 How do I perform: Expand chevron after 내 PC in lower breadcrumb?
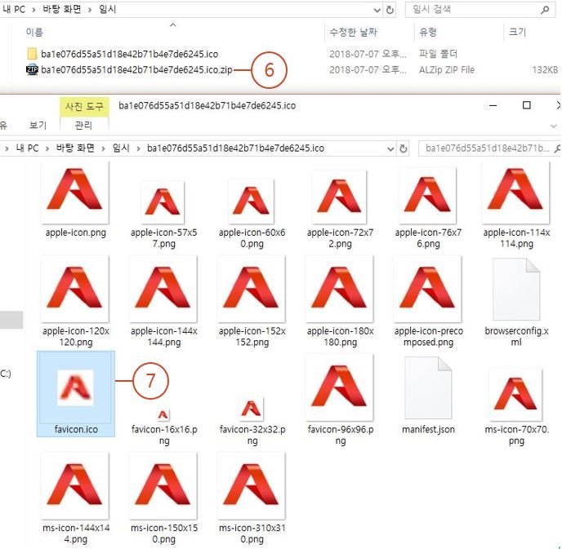pos(47,148)
